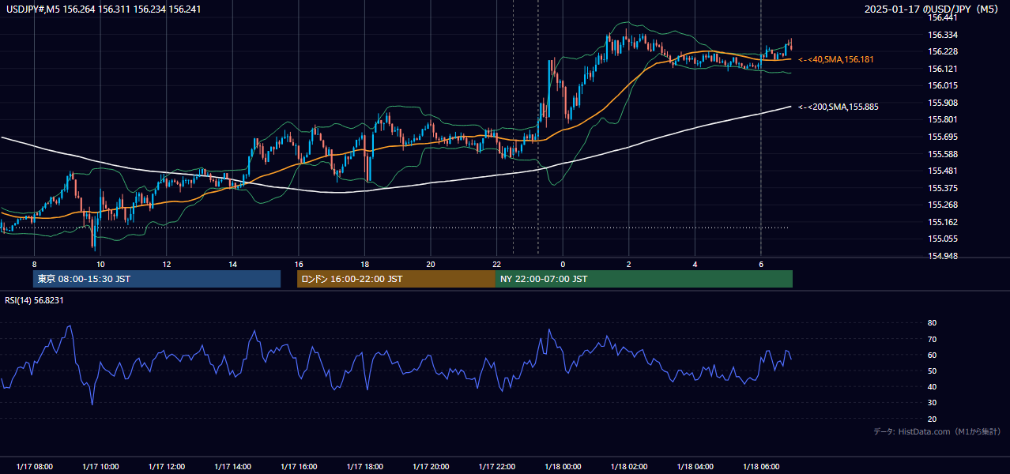Click price axis value 155.695
The width and height of the screenshot is (1010, 474).
tap(943, 137)
